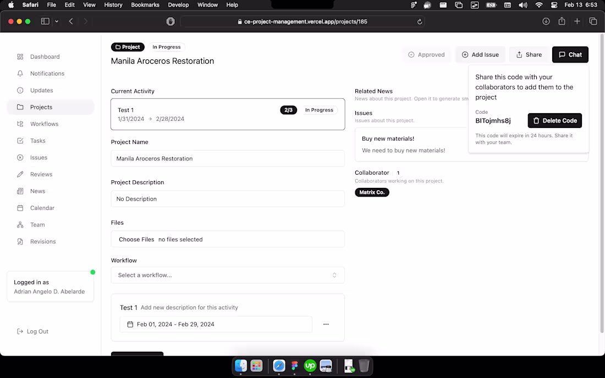Edit the Project Name field

pos(228,158)
